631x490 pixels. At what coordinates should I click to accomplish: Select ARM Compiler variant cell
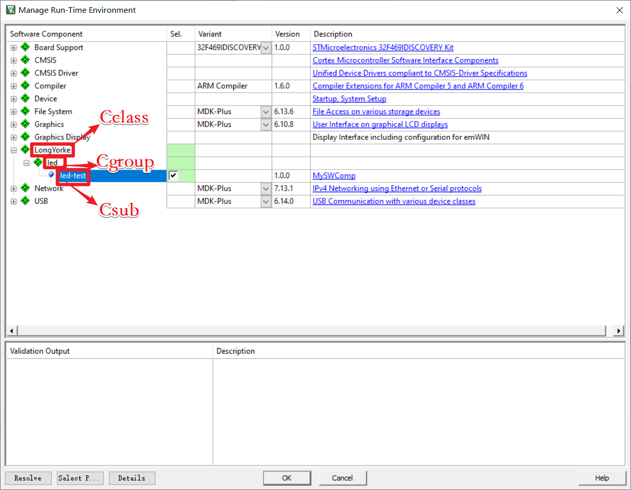coord(233,86)
